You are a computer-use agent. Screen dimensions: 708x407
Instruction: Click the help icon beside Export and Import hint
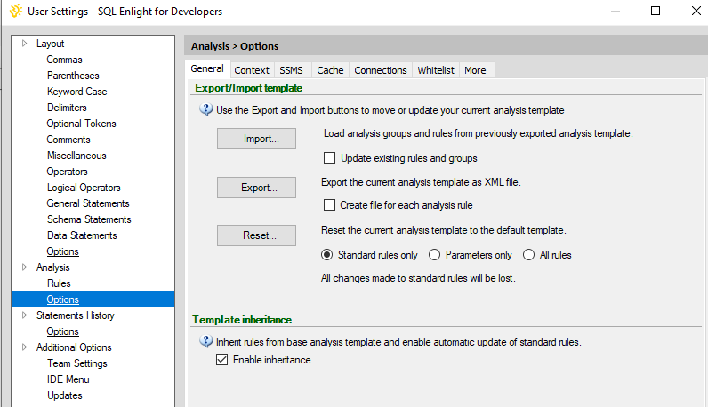206,109
